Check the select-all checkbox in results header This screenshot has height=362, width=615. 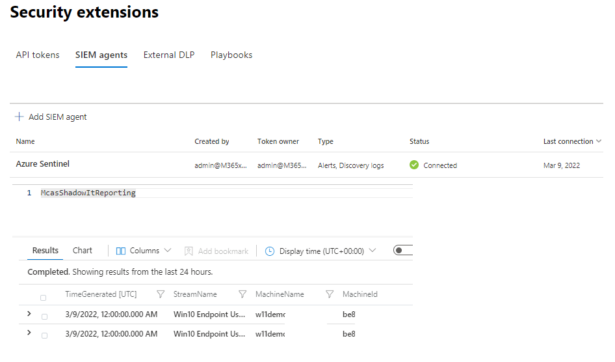pyautogui.click(x=44, y=298)
